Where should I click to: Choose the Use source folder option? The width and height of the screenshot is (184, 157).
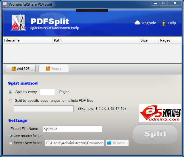pos(11,136)
